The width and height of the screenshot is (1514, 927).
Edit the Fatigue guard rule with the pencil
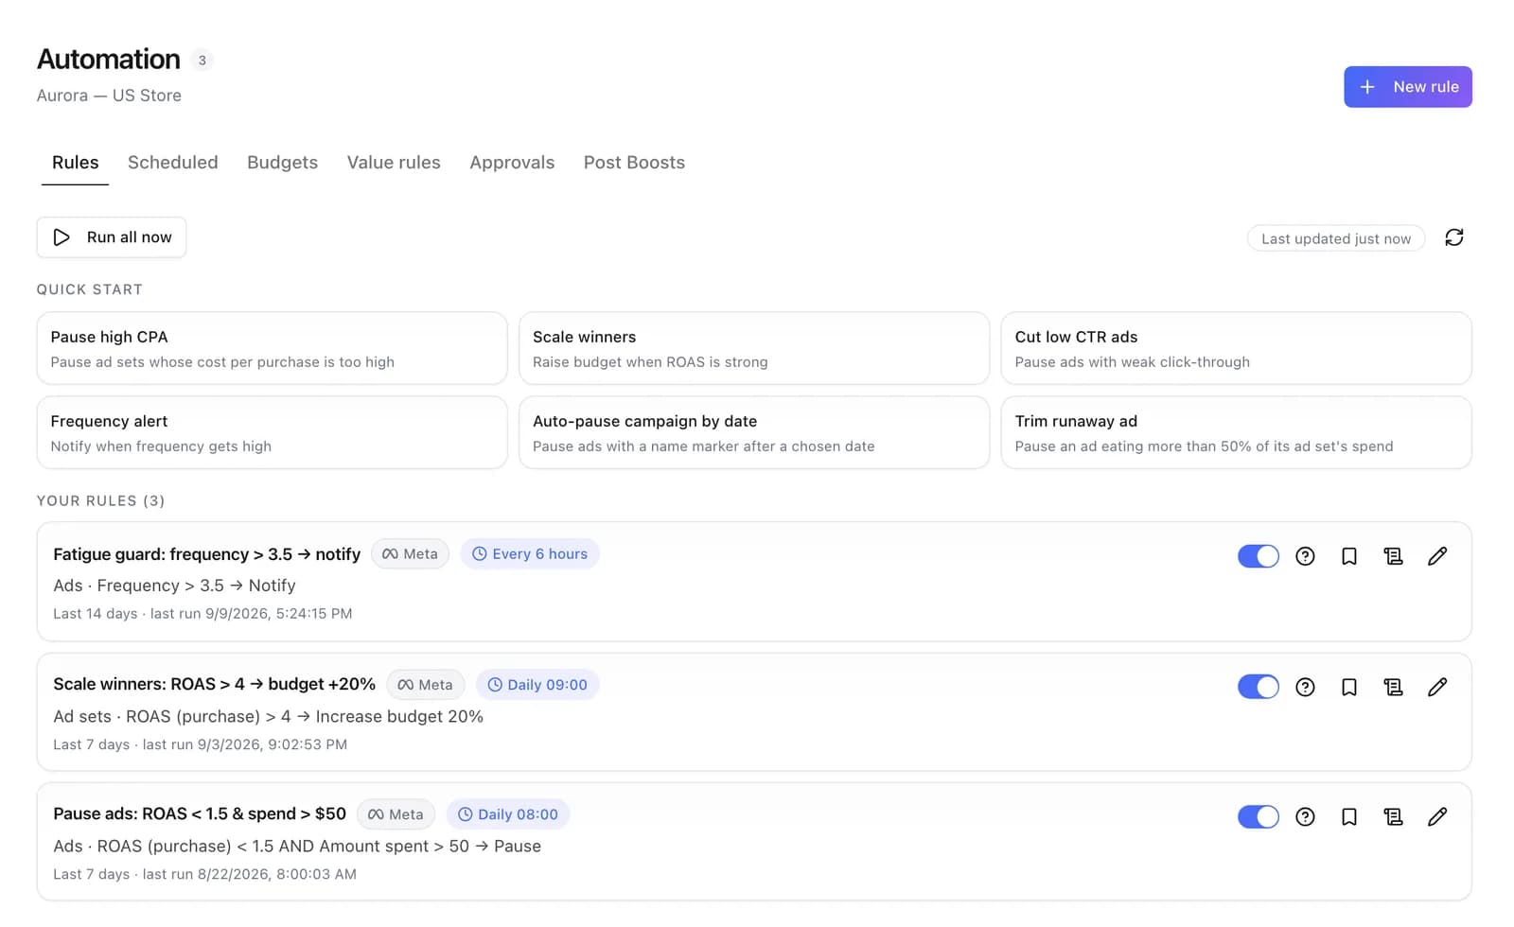click(x=1437, y=556)
